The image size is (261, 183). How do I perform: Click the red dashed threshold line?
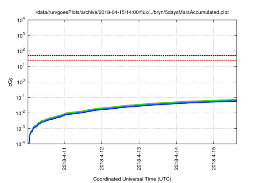(132, 60)
